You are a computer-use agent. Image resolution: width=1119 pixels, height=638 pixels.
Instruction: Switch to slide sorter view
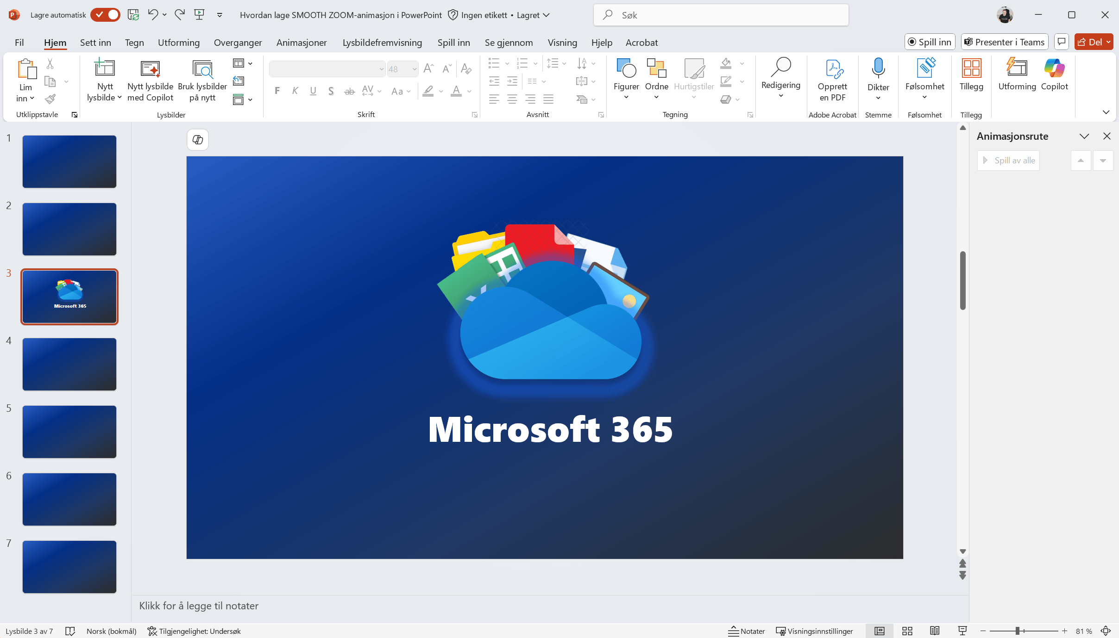(x=907, y=631)
